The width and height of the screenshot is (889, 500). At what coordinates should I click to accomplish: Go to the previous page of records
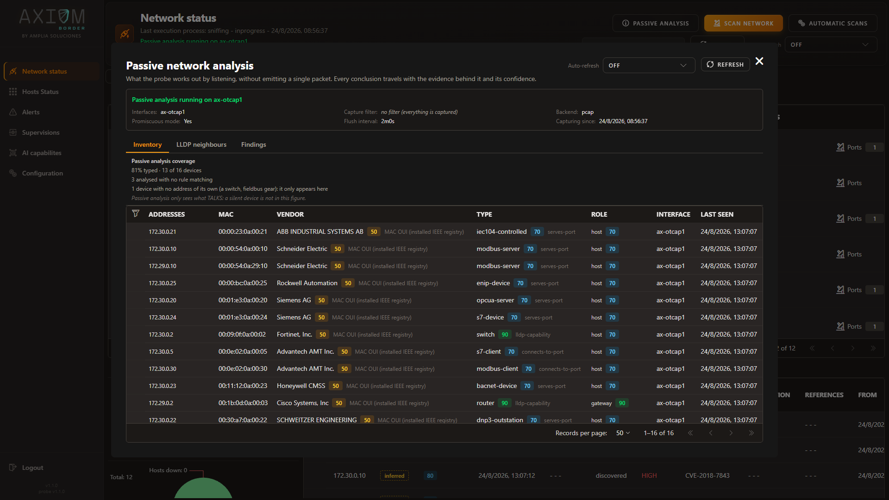tap(711, 433)
